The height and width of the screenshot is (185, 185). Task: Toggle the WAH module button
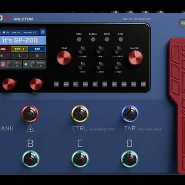click(x=66, y=84)
